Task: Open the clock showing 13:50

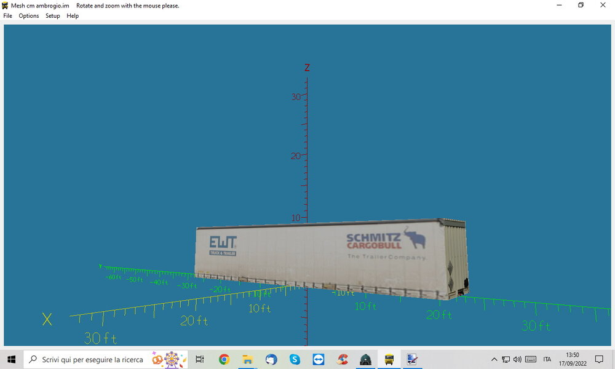Action: point(573,359)
